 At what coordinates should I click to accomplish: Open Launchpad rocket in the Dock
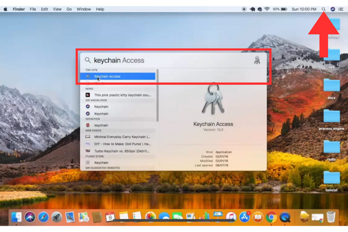pos(57,217)
